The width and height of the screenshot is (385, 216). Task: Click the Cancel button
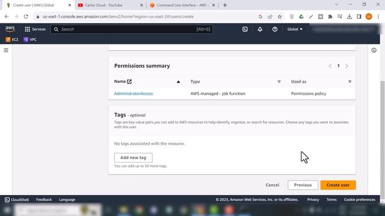273,185
